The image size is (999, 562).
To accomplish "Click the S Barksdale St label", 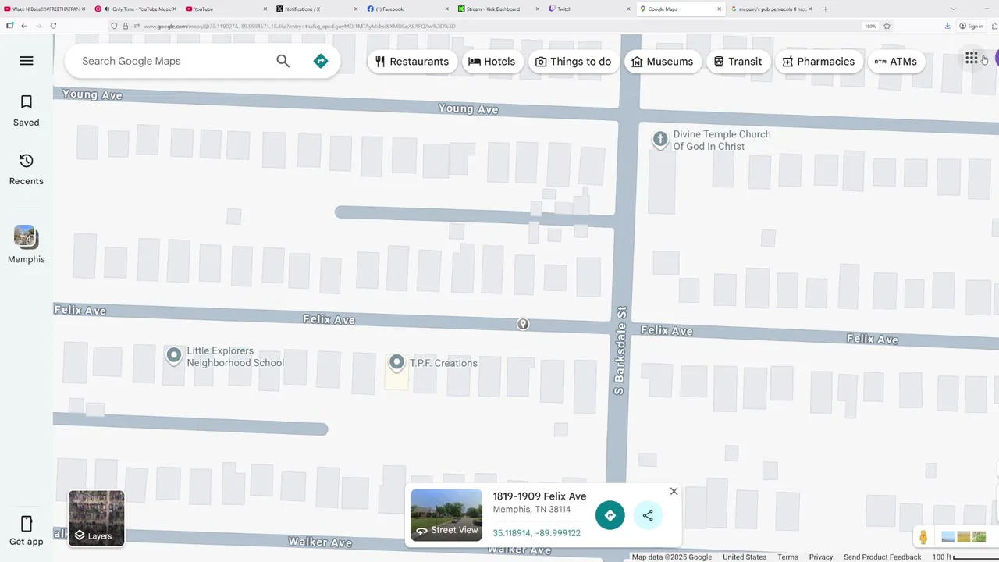I will coord(620,350).
